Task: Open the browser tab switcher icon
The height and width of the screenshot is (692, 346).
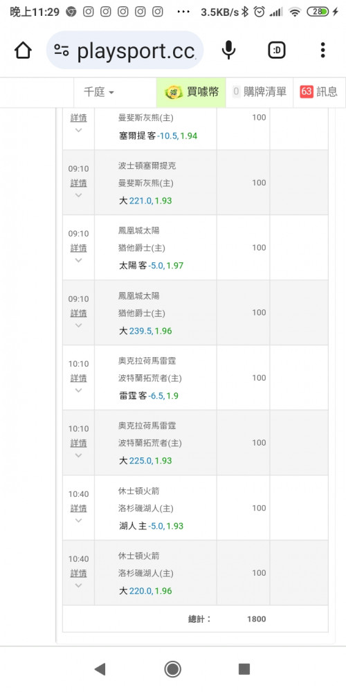Action: coord(277,51)
